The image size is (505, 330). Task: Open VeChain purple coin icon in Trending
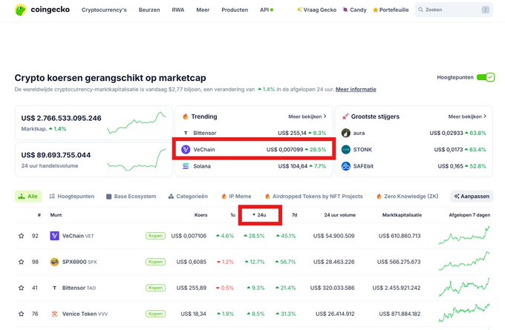[x=186, y=149]
